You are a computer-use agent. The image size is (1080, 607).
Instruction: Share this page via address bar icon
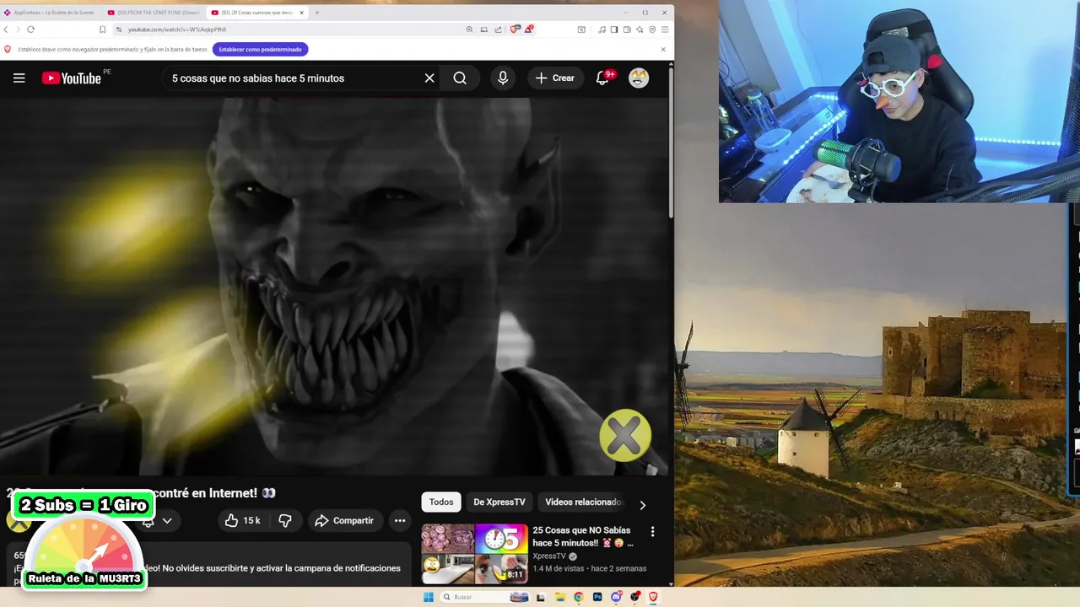click(x=498, y=30)
